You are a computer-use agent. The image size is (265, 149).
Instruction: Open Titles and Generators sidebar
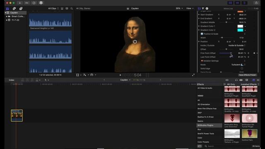pyautogui.click(x=21, y=8)
